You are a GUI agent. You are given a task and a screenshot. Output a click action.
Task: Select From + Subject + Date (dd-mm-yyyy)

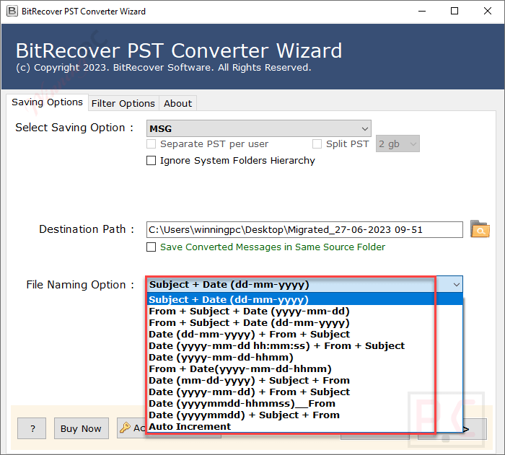(305, 322)
